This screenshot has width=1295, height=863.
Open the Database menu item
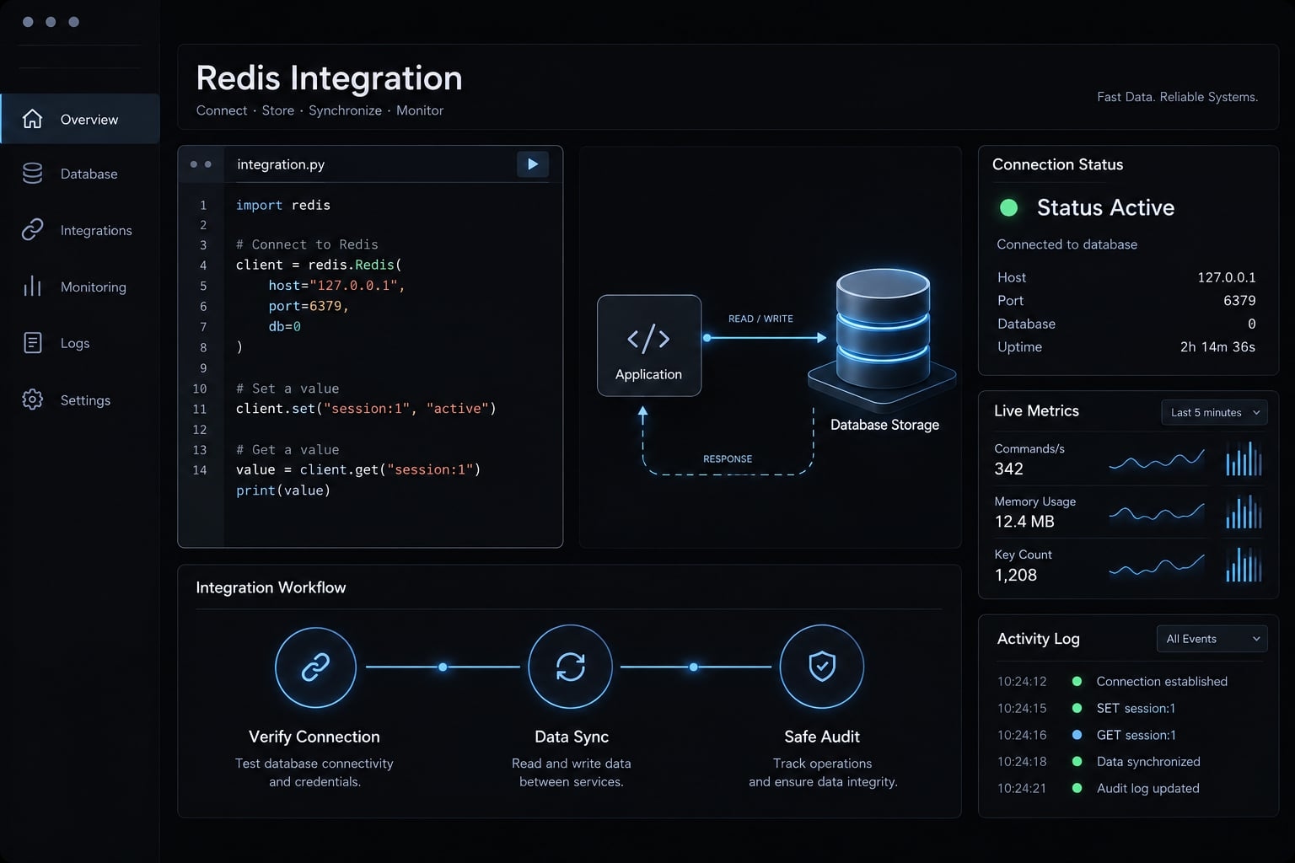pyautogui.click(x=80, y=174)
